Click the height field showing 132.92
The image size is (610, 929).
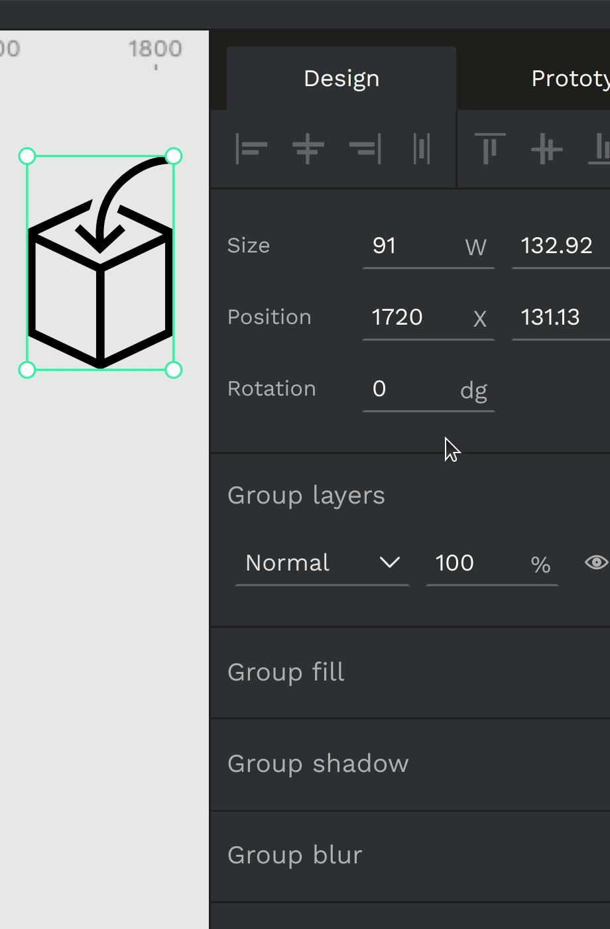coord(561,246)
